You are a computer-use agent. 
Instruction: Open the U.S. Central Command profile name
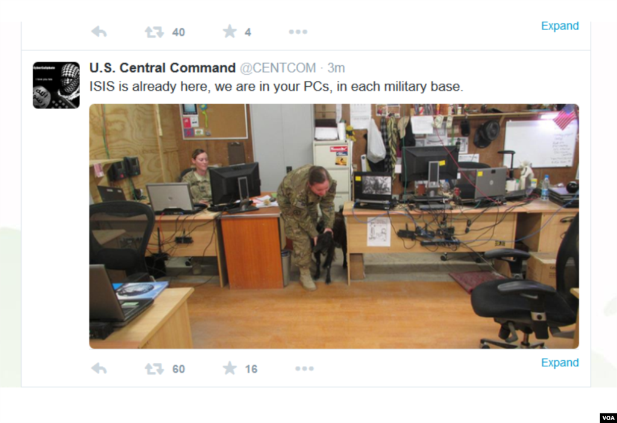[x=162, y=67]
